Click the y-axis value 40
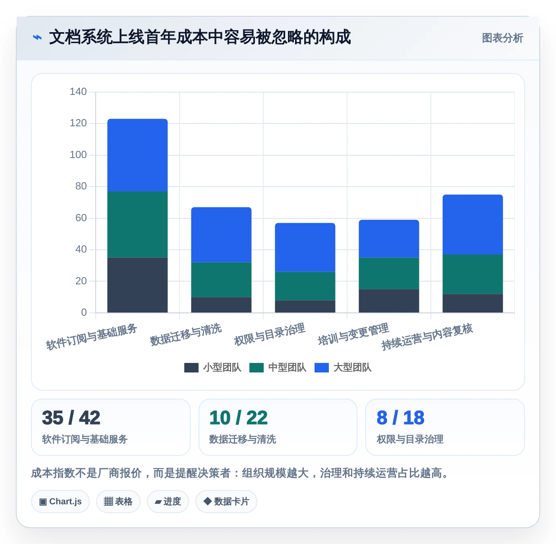Screen dimensions: 556x544 point(81,249)
